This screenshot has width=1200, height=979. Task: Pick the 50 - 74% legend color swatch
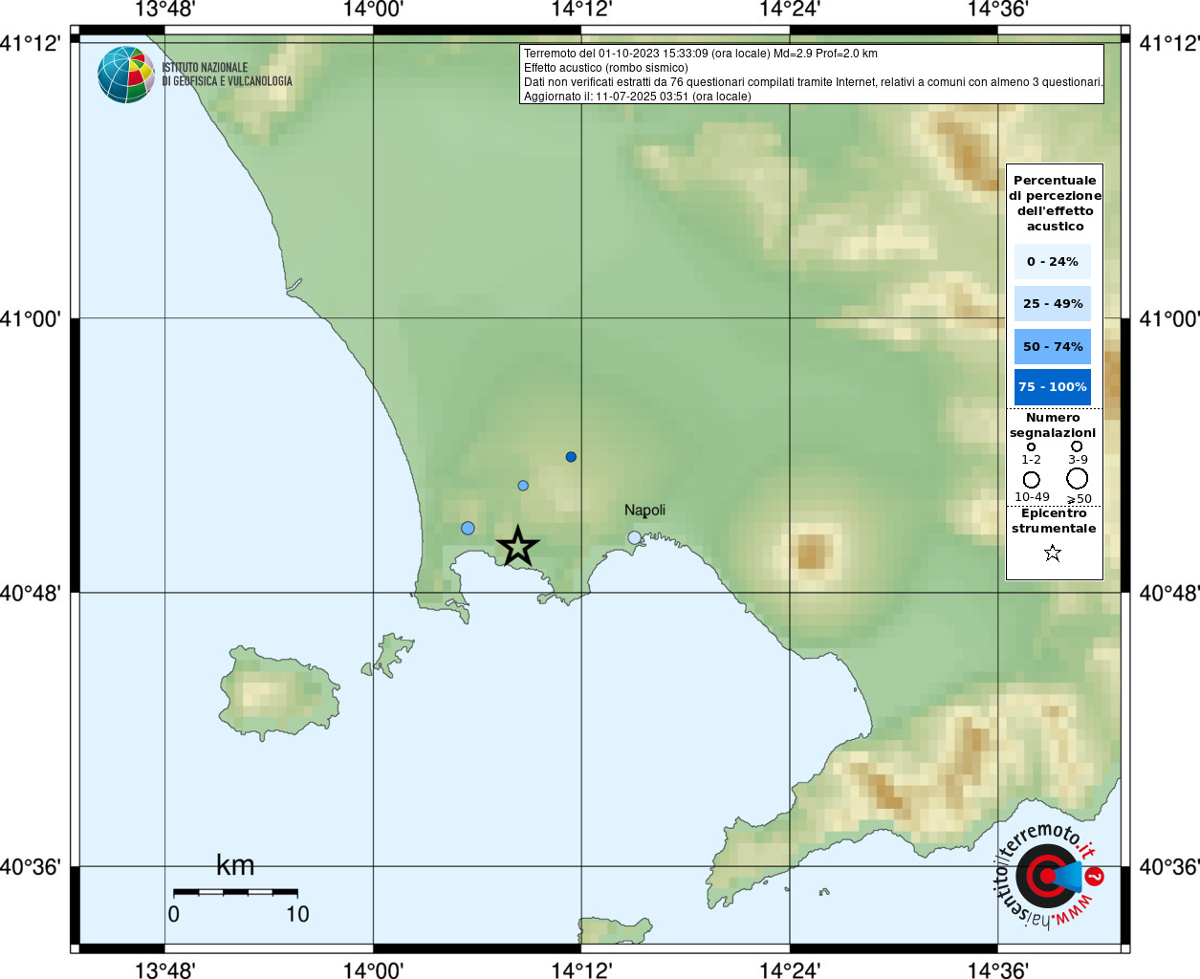(1052, 346)
